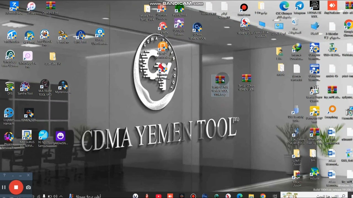Launch the DFS desktop shortcut
Screen dimensions: 353x198
[x=10, y=88]
